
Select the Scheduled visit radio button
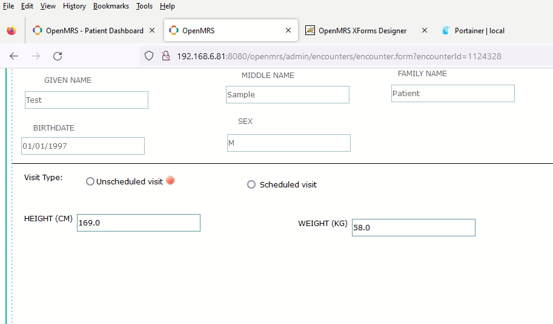point(251,184)
